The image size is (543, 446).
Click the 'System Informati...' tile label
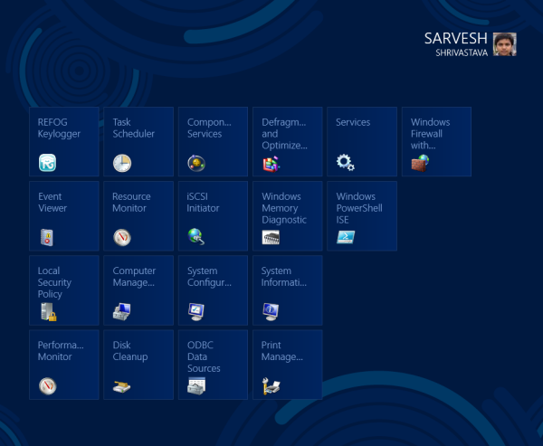284,277
